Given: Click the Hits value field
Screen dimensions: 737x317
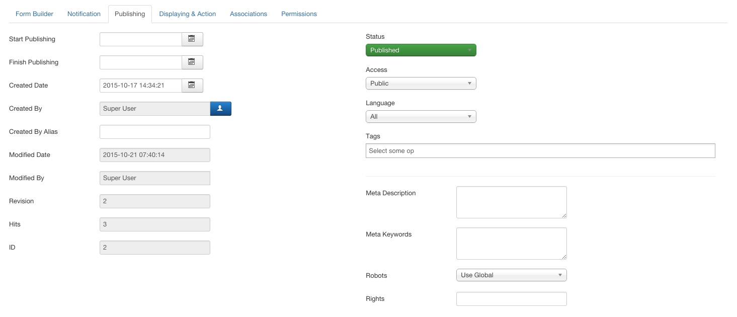Looking at the screenshot, I should [155, 224].
